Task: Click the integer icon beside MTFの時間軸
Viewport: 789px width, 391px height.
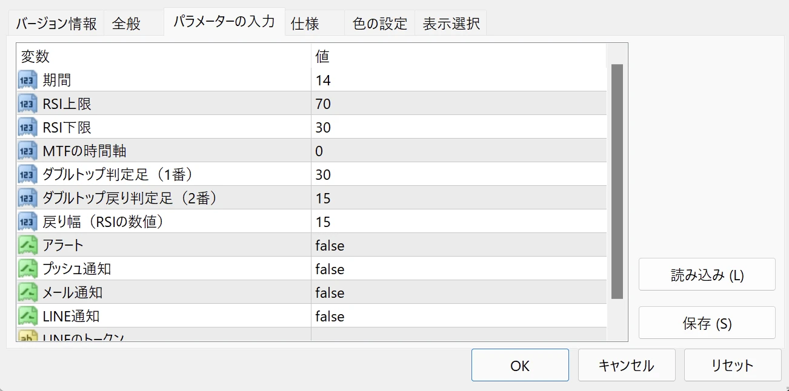Action: (28, 151)
